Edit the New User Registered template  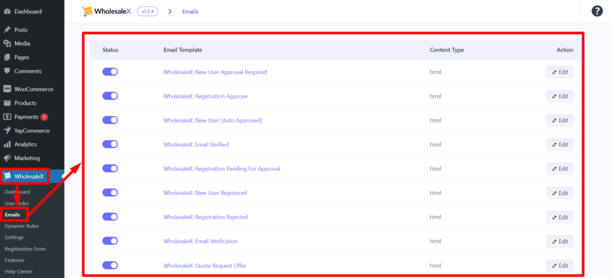pos(560,193)
